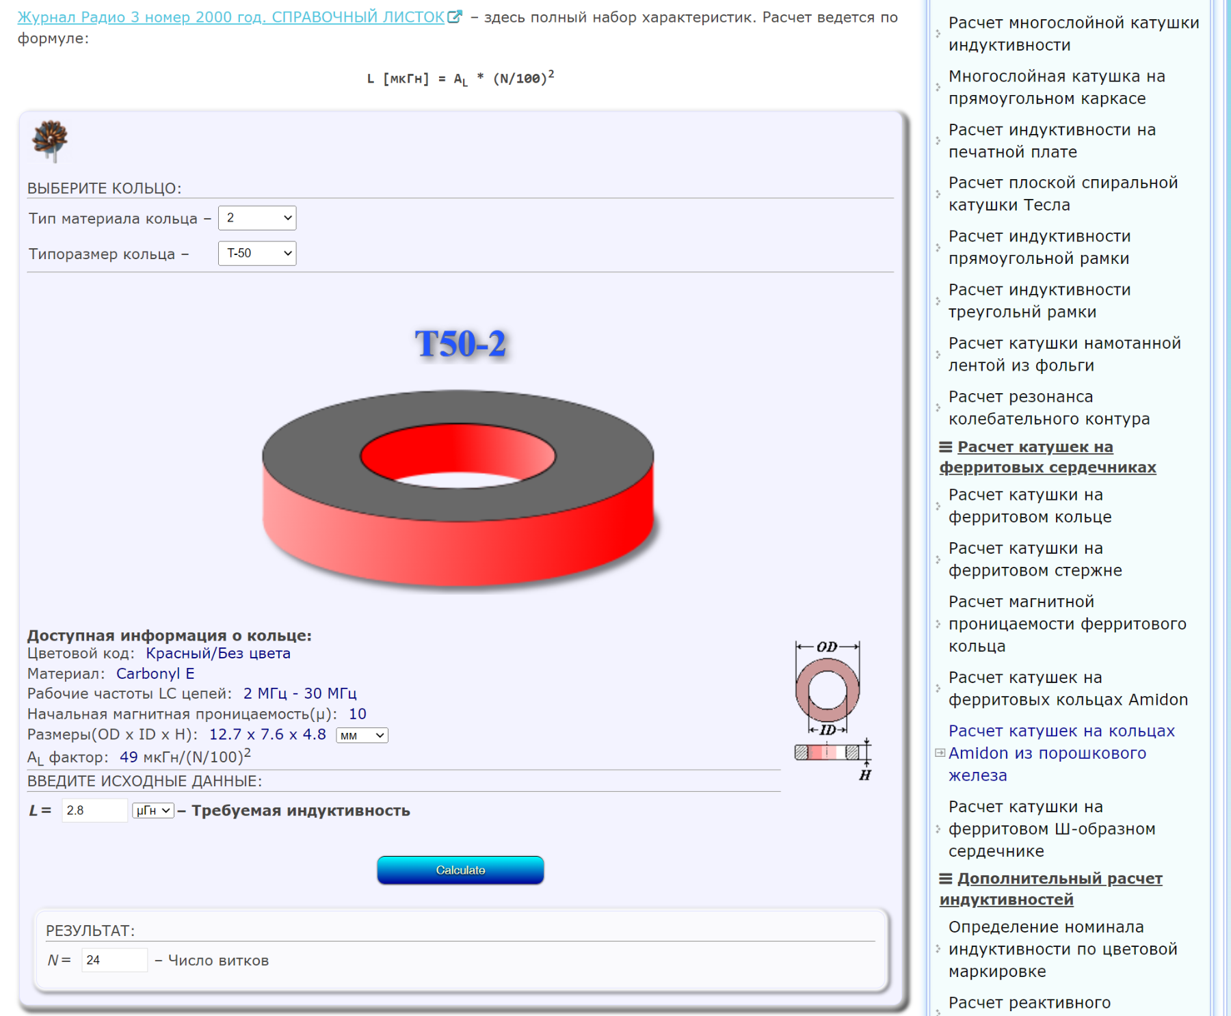Select Расчет катушек на ферритовых сердечниках heading
The height and width of the screenshot is (1016, 1231).
tap(1047, 457)
